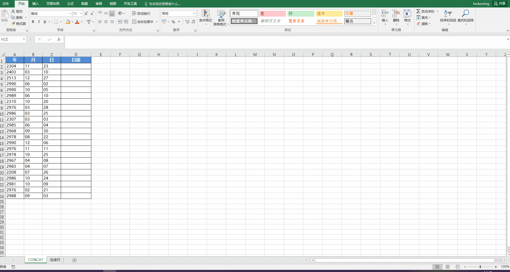Image resolution: width=510 pixels, height=272 pixels.
Task: Apply the 警告文本 cell style
Action: (x=301, y=21)
